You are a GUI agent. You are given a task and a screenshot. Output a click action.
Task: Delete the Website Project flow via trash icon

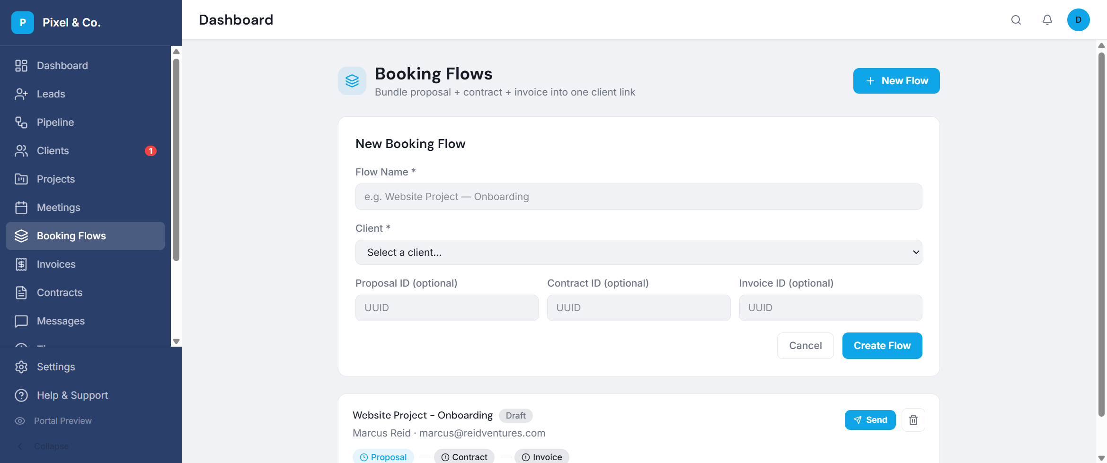[x=913, y=420]
